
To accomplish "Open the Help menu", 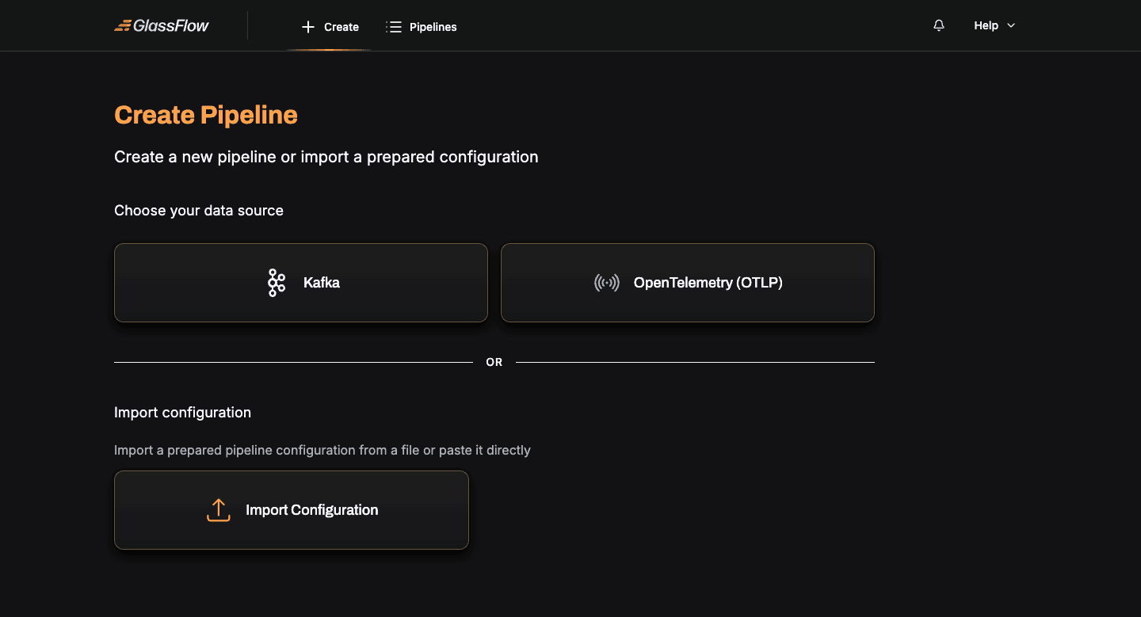I will (994, 25).
